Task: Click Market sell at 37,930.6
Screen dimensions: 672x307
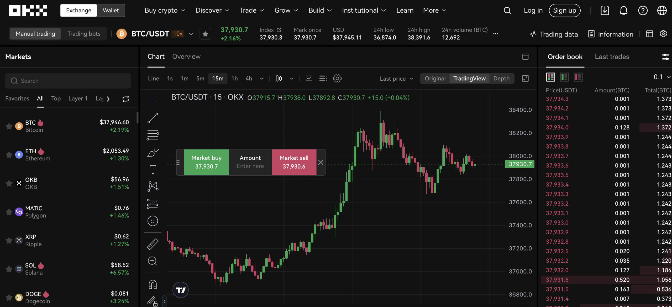Action: [293, 162]
